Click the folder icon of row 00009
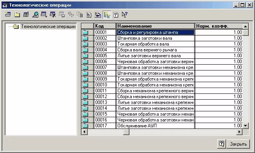The width and height of the screenshot is (255, 153). (x=85, y=79)
